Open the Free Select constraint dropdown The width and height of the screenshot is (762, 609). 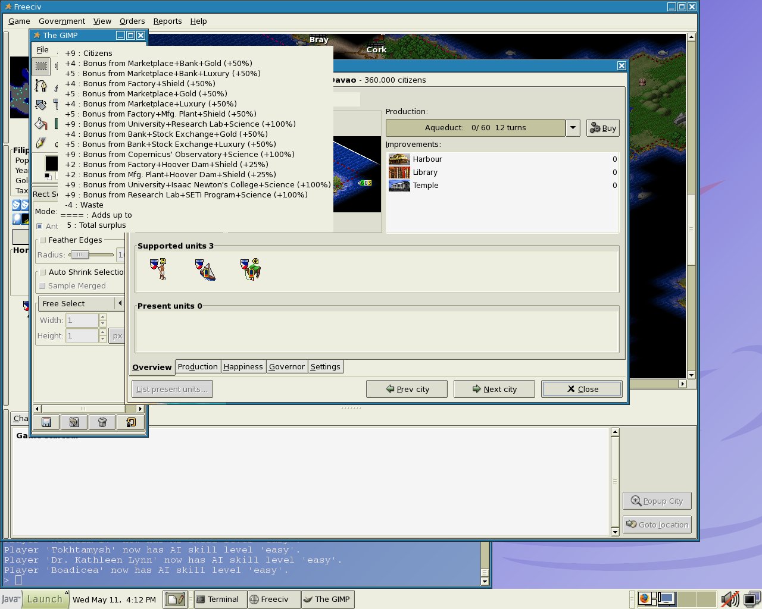tap(81, 303)
